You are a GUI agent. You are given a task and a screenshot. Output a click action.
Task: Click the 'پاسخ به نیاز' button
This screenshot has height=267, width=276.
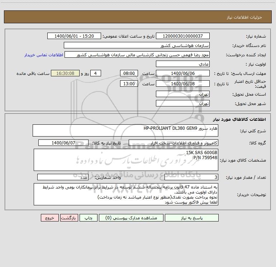coord(192,218)
